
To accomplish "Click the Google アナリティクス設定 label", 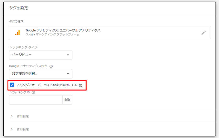I will tap(28, 66).
